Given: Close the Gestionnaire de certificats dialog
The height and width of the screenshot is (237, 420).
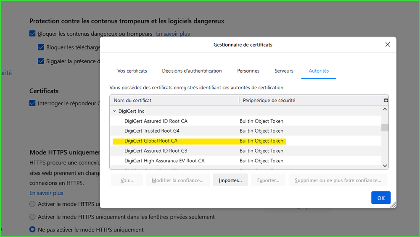Looking at the screenshot, I should coord(388,44).
